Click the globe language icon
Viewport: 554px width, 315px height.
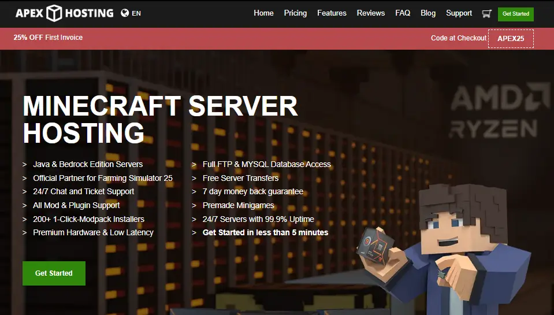125,13
